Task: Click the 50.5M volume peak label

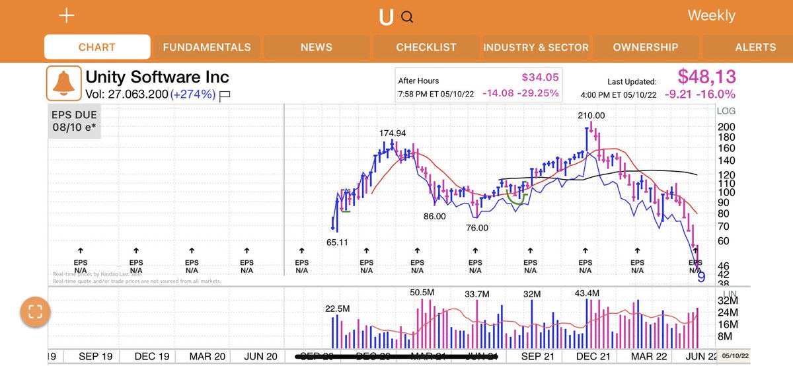Action: click(x=422, y=292)
